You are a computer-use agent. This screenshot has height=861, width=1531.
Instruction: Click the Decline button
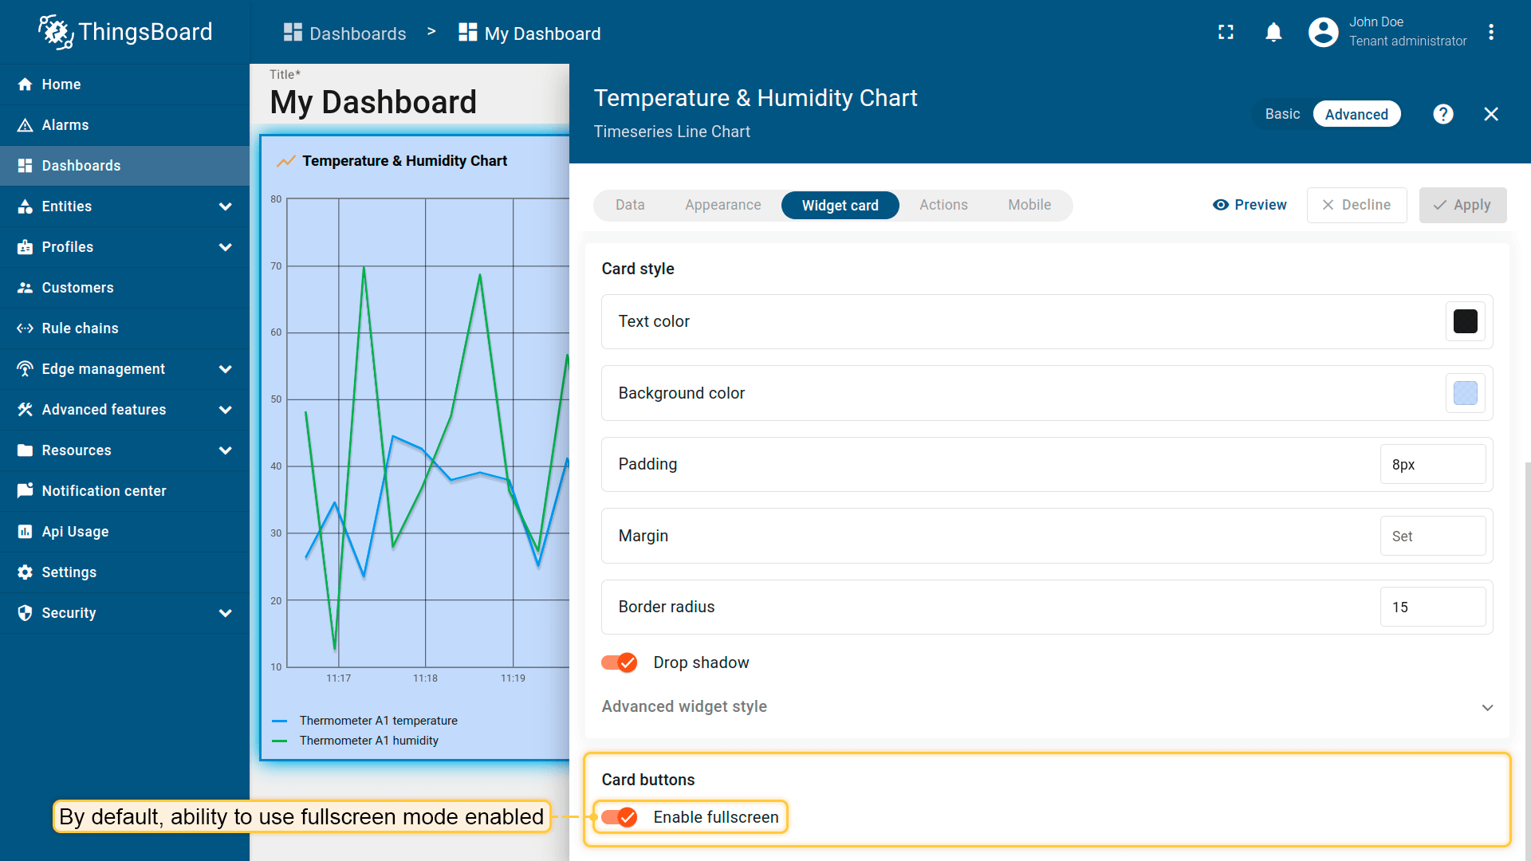click(x=1356, y=205)
